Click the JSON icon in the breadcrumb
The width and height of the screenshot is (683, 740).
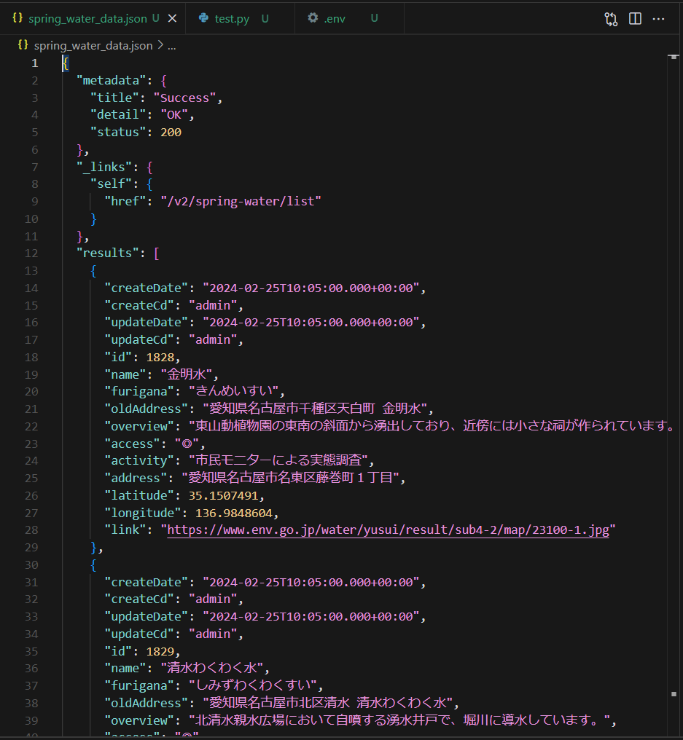(23, 45)
